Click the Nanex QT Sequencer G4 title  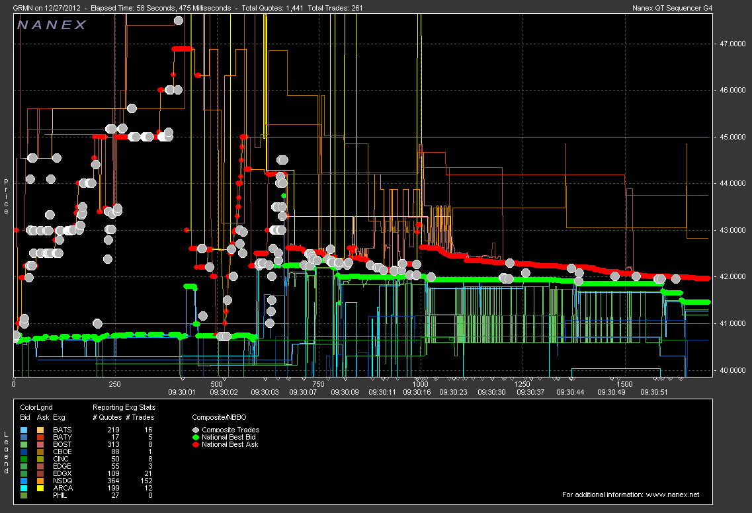pos(673,8)
